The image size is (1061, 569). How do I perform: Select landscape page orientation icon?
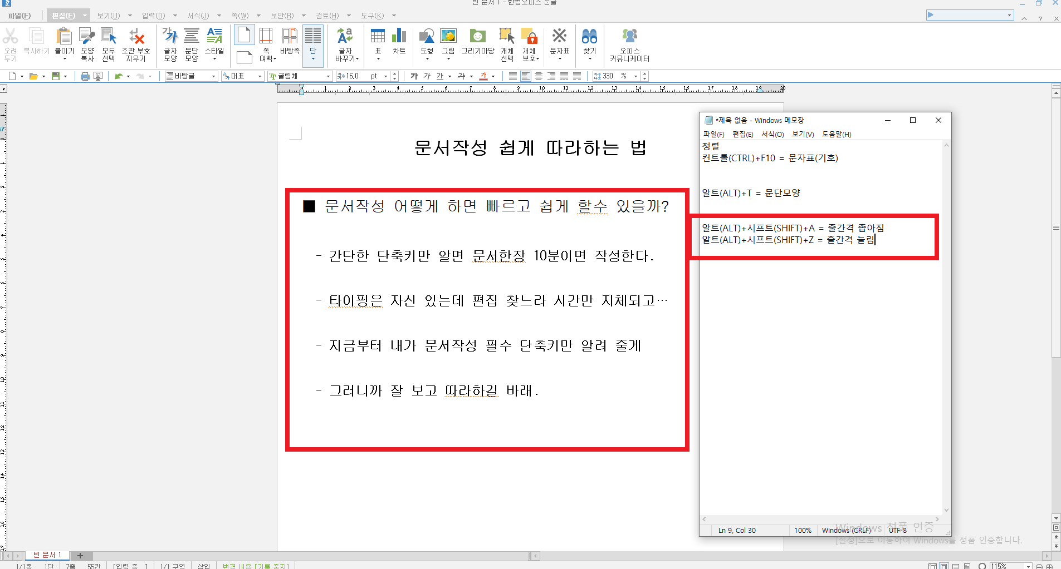tap(244, 57)
